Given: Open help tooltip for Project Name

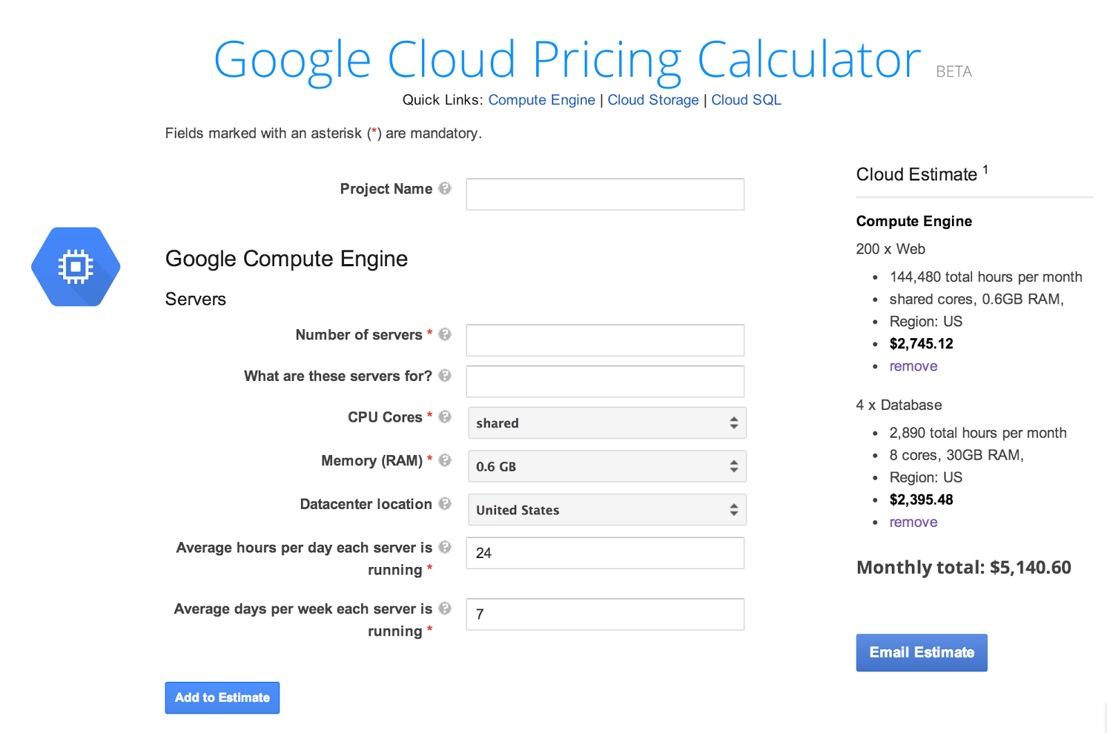Looking at the screenshot, I should [445, 188].
